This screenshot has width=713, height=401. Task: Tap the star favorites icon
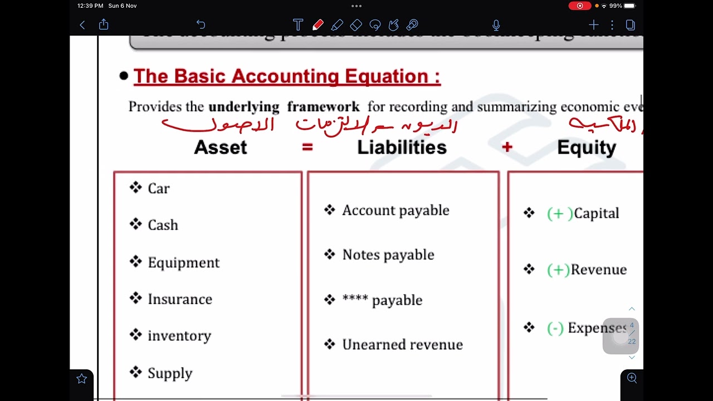81,379
